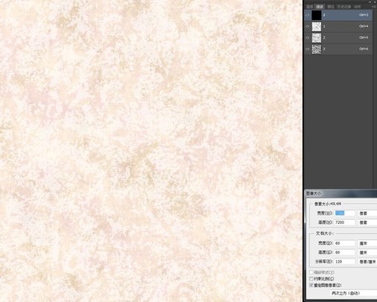Toggle visibility eye of channel 3

(307, 49)
